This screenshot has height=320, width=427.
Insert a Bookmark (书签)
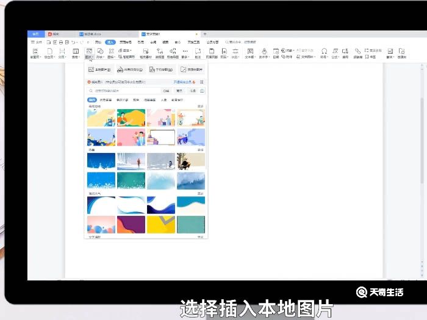[x=370, y=57]
